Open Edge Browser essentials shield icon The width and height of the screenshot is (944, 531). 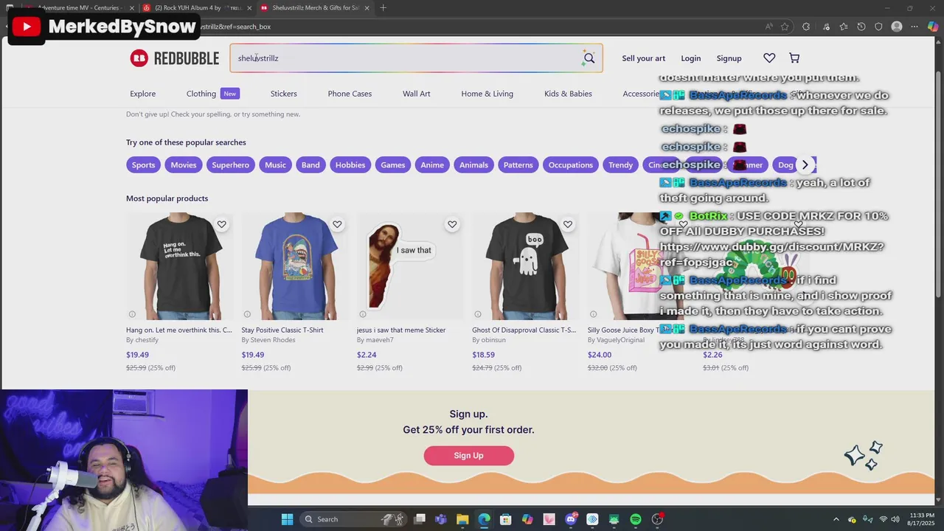[x=878, y=27]
